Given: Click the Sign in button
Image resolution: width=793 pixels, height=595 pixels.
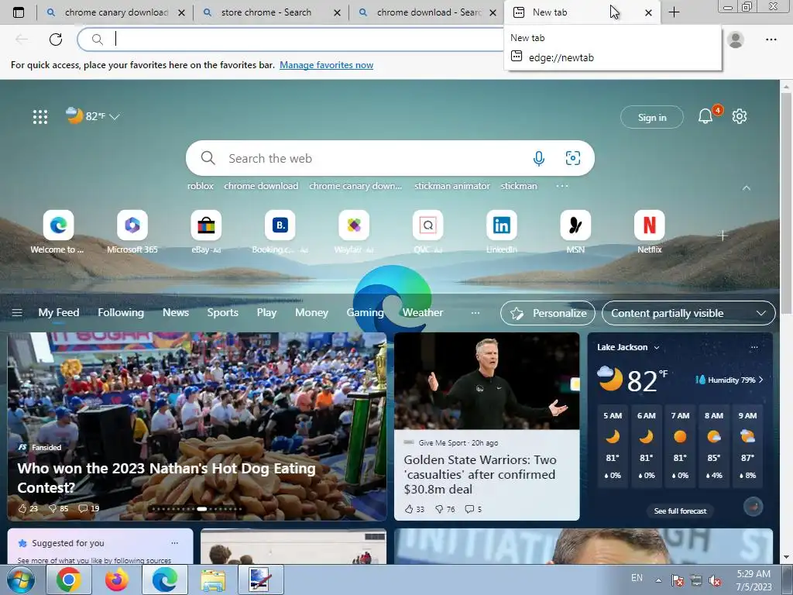Looking at the screenshot, I should (x=652, y=118).
